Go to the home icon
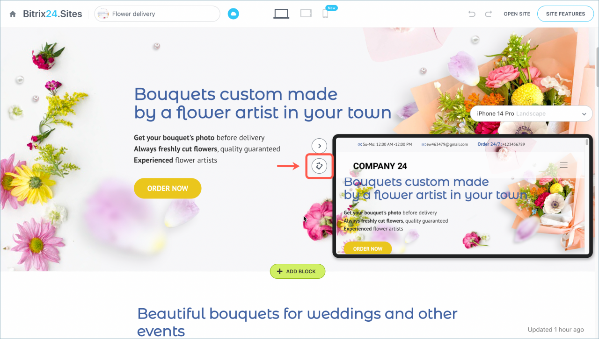 13,14
